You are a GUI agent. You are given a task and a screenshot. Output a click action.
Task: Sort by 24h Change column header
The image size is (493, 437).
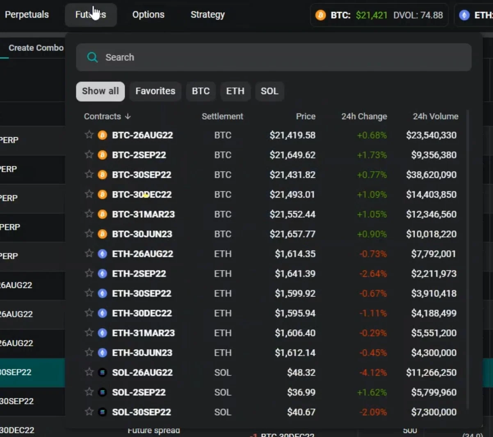tap(364, 116)
